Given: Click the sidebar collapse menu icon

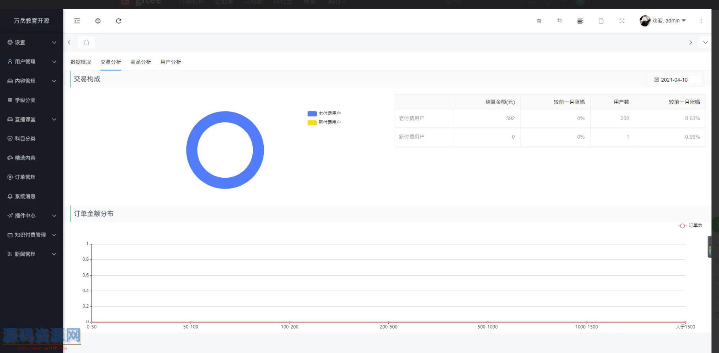Looking at the screenshot, I should [x=77, y=21].
